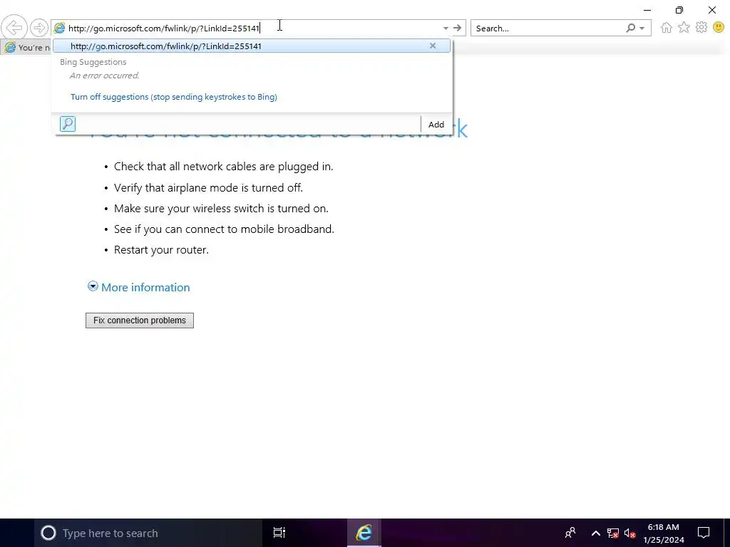Click "Restart your router." text

(161, 250)
